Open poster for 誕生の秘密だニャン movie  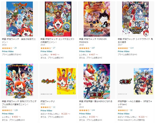(x=20, y=19)
